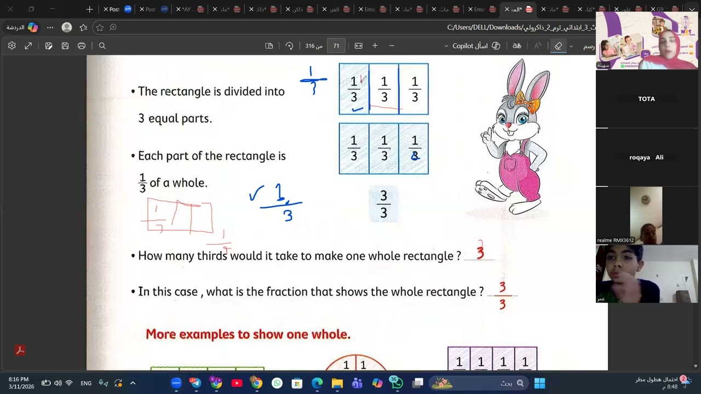This screenshot has height=394, width=701.
Task: Open the ENG language switcher
Action: pyautogui.click(x=86, y=383)
